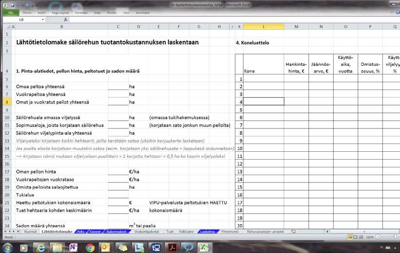Click the Insert Worksheet icon after sheet tabs

[294, 232]
